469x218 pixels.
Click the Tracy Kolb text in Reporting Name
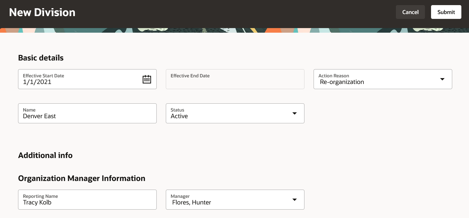coord(37,202)
